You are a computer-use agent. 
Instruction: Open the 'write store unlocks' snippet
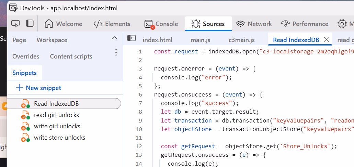59,138
